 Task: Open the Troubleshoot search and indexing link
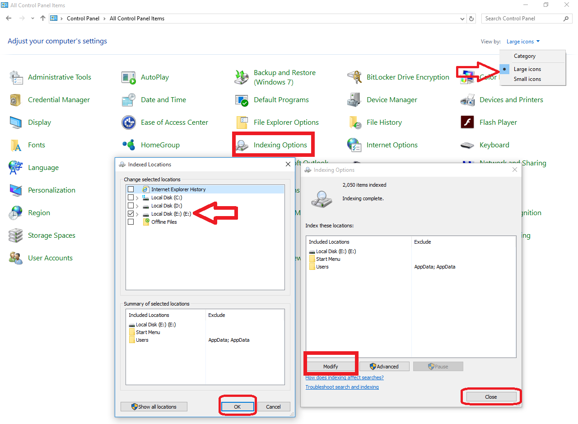pyautogui.click(x=342, y=386)
